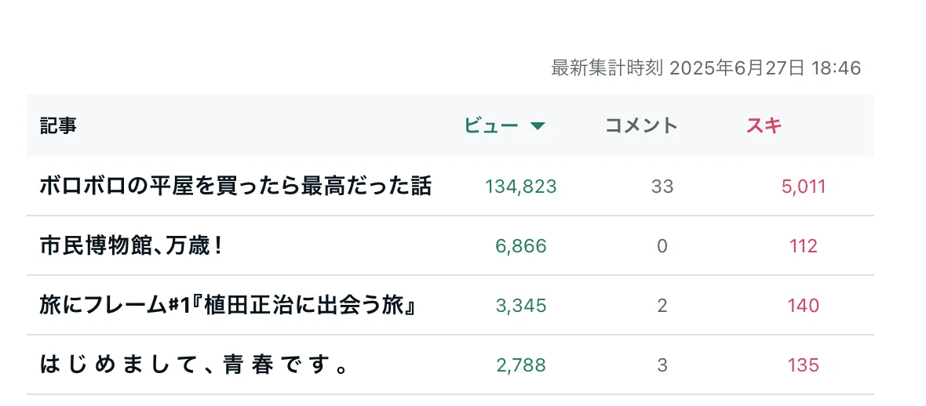Click the 134,823 view count
926x406 pixels.
coord(521,187)
